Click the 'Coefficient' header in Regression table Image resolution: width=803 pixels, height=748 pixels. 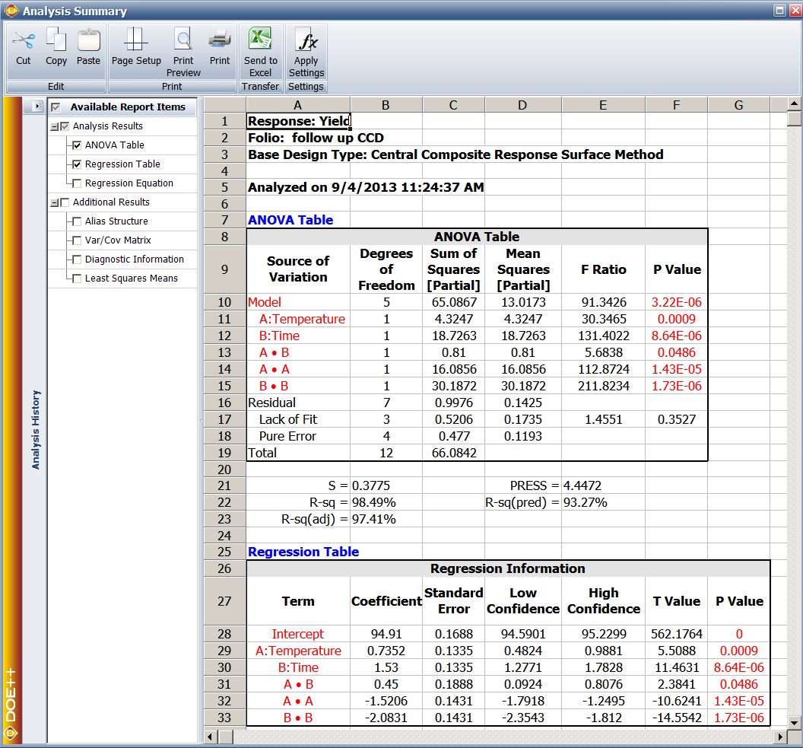[x=386, y=601]
